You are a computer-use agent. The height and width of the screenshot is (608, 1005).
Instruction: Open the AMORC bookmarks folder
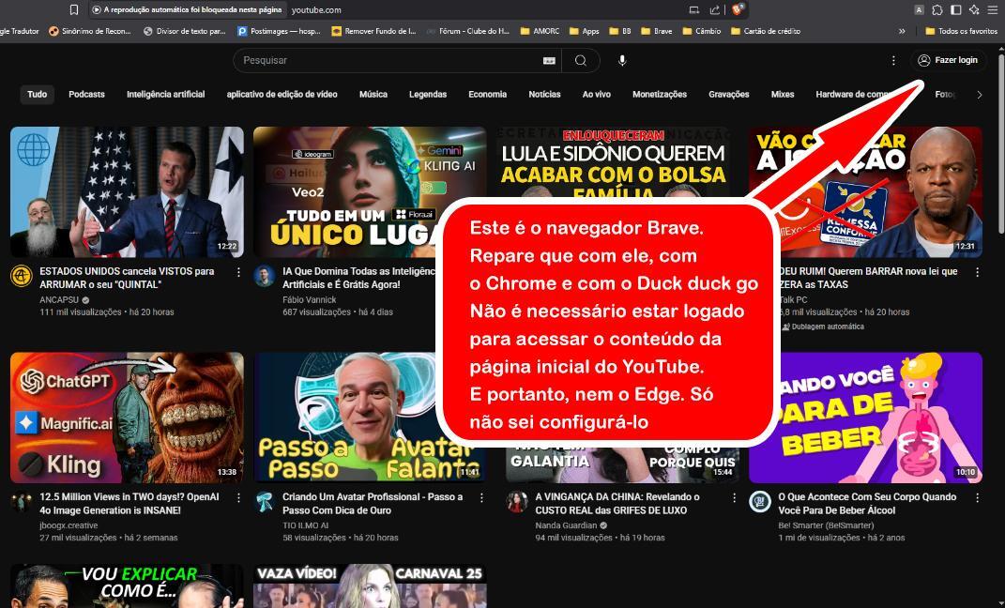541,31
